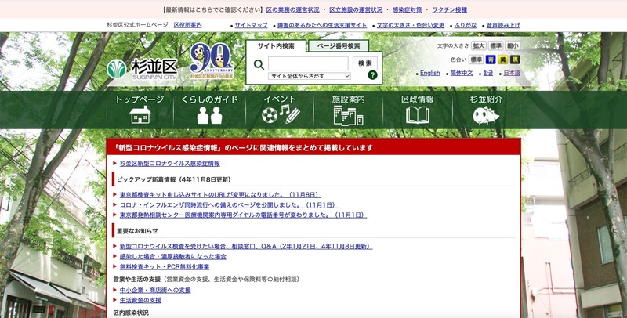The height and width of the screenshot is (318, 627).
Task: Open 施設案内 via the buildings icon
Action: (348, 116)
